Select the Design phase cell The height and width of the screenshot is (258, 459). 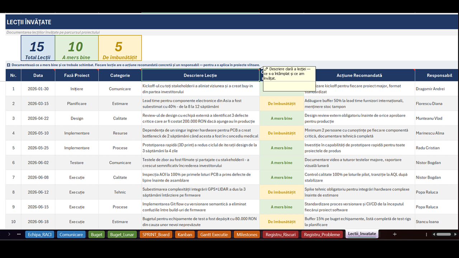coord(77,118)
